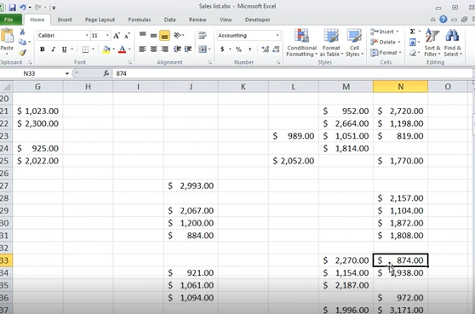Click the Fill down icon
This screenshot has width=475, height=314.
pyautogui.click(x=412, y=42)
